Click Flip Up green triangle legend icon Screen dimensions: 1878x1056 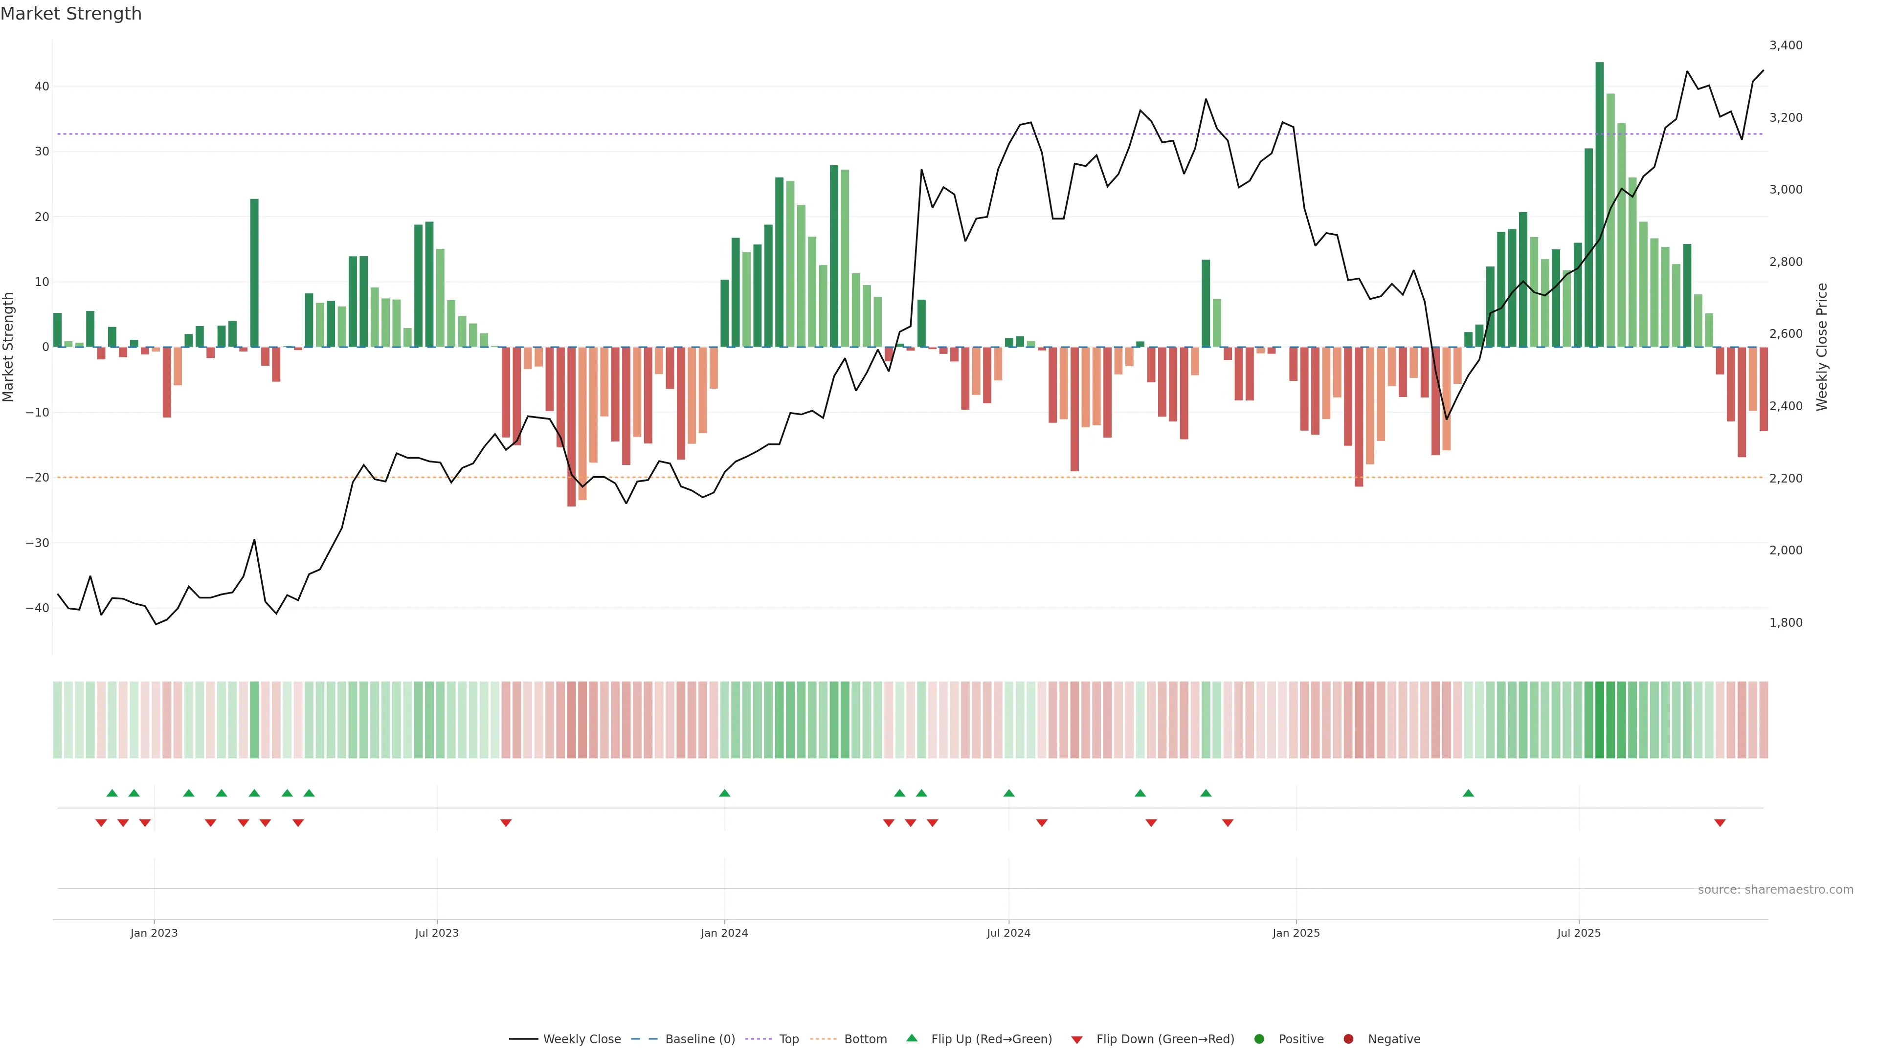tap(911, 1038)
